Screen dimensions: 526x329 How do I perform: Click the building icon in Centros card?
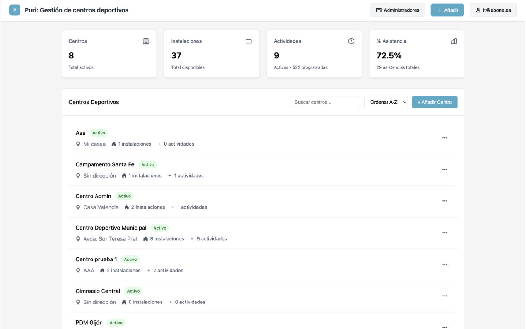[x=146, y=41]
